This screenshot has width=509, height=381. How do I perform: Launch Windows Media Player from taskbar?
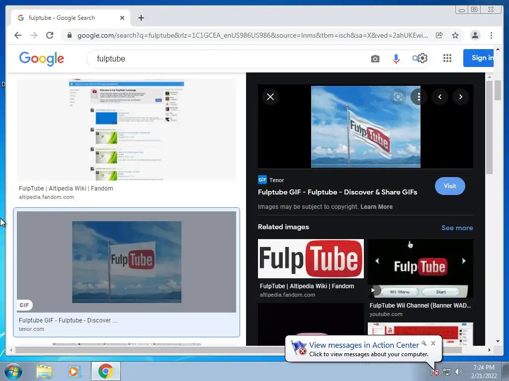click(75, 371)
